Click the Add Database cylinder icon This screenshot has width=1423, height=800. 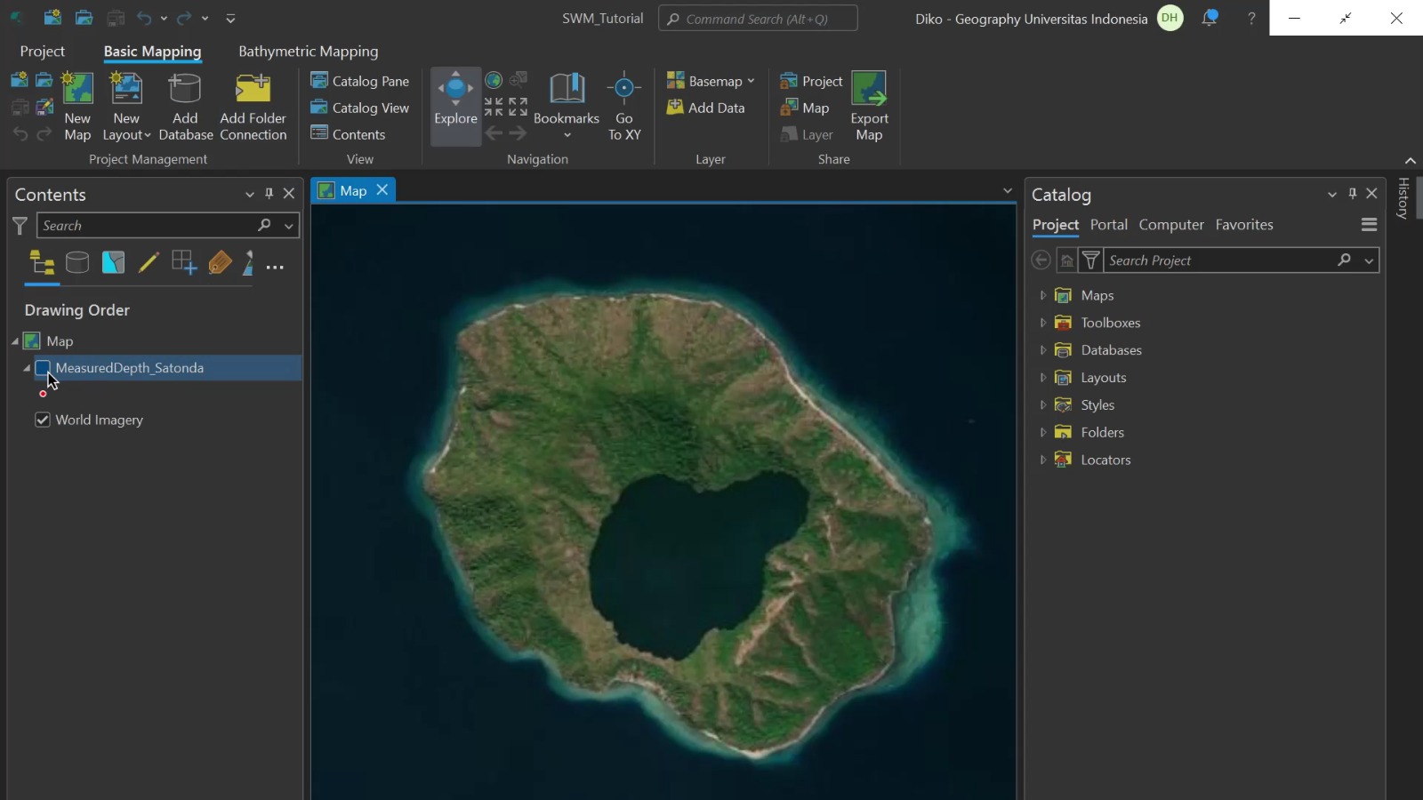tap(185, 89)
